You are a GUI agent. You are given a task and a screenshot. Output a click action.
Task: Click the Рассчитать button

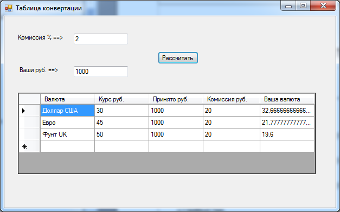click(178, 58)
